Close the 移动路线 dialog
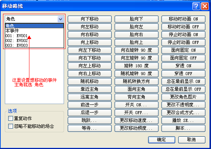This screenshot has width=211, height=149. pyautogui.click(x=205, y=6)
